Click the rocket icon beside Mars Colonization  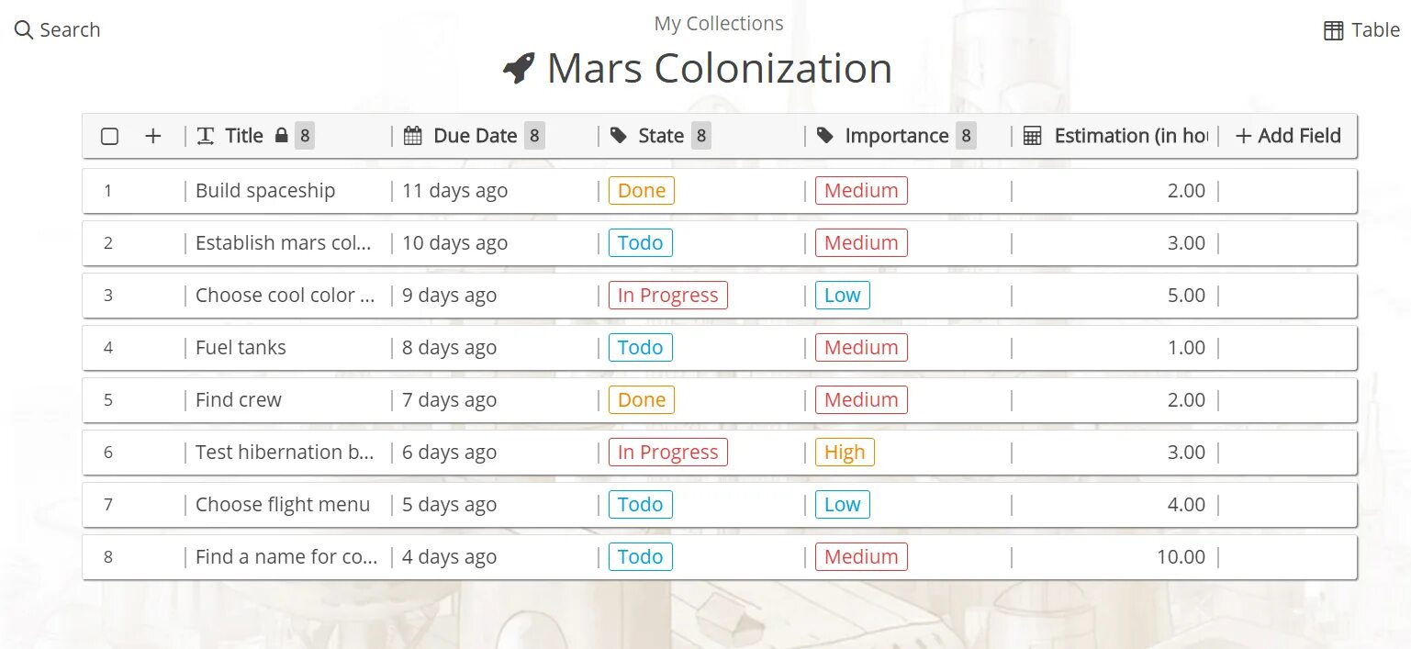coord(519,69)
